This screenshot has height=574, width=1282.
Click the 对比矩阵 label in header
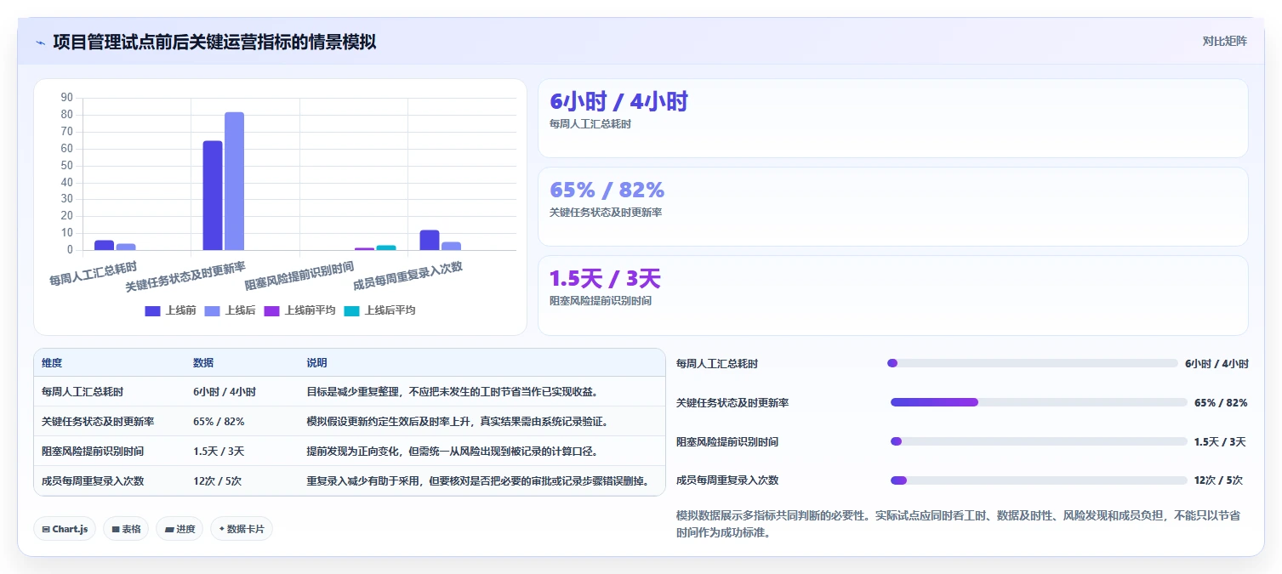pyautogui.click(x=1224, y=42)
